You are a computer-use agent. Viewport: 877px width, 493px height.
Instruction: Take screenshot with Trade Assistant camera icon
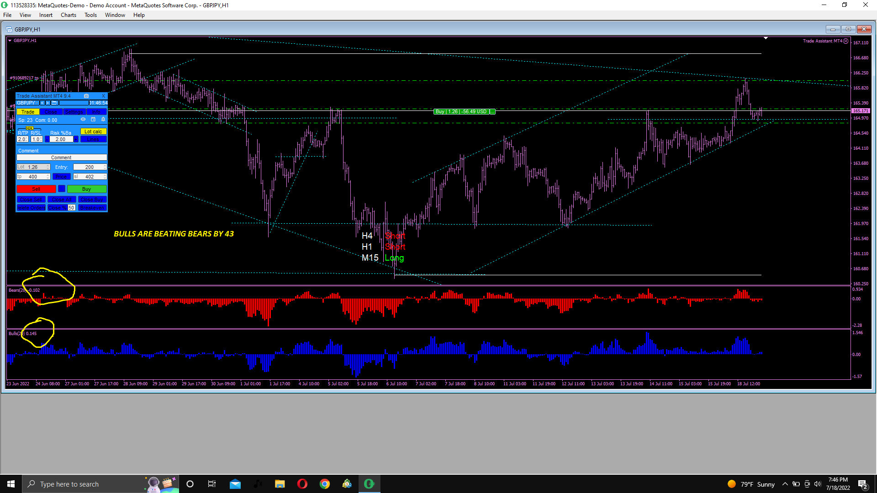(x=86, y=96)
